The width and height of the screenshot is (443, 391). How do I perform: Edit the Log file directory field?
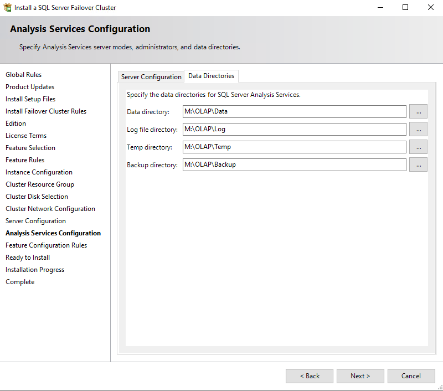coord(295,129)
